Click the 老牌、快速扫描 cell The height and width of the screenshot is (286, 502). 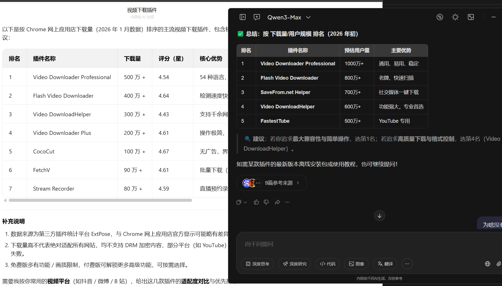pos(396,78)
